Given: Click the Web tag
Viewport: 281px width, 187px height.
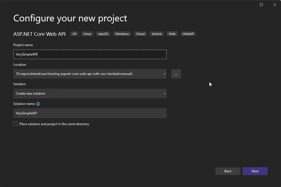Looking at the screenshot, I should [x=172, y=34].
